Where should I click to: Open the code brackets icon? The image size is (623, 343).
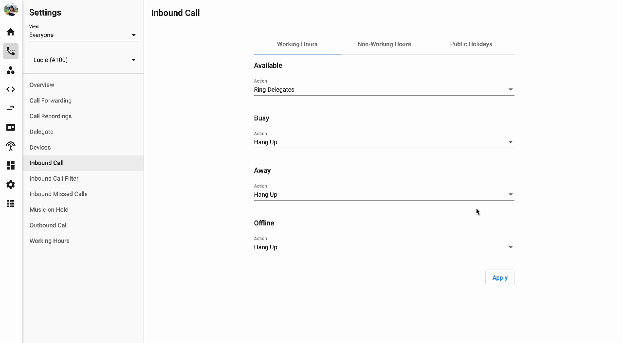11,89
